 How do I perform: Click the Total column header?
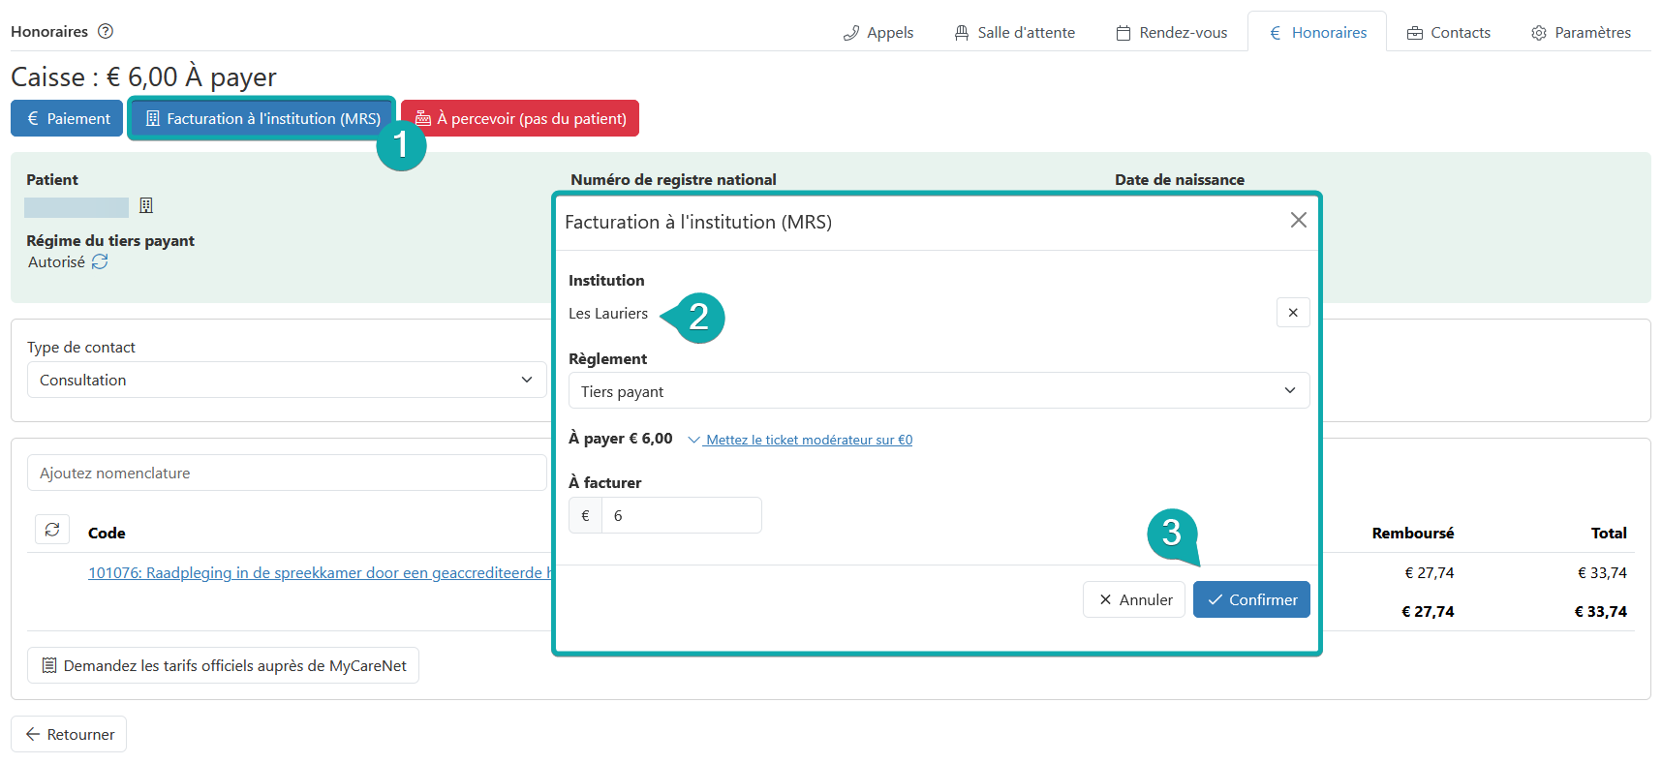click(x=1609, y=533)
